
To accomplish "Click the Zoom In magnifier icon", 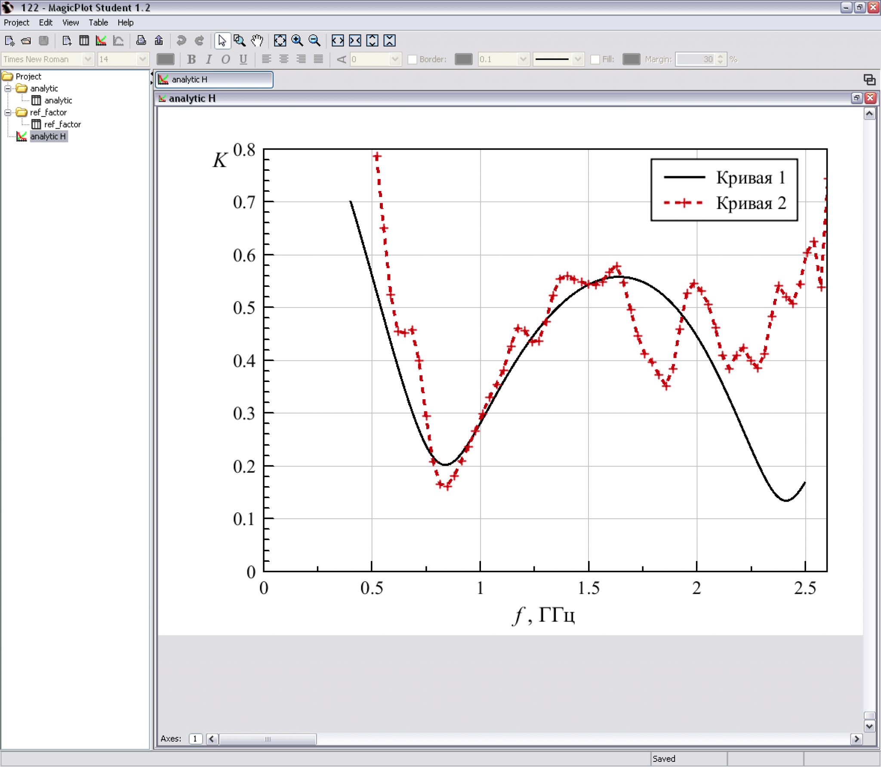I will 297,41.
